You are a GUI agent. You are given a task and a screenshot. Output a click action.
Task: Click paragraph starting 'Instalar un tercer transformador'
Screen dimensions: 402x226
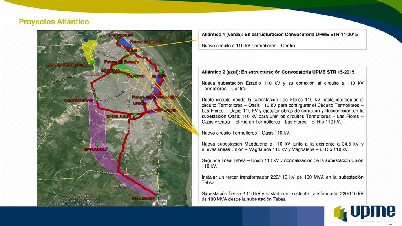(x=282, y=180)
